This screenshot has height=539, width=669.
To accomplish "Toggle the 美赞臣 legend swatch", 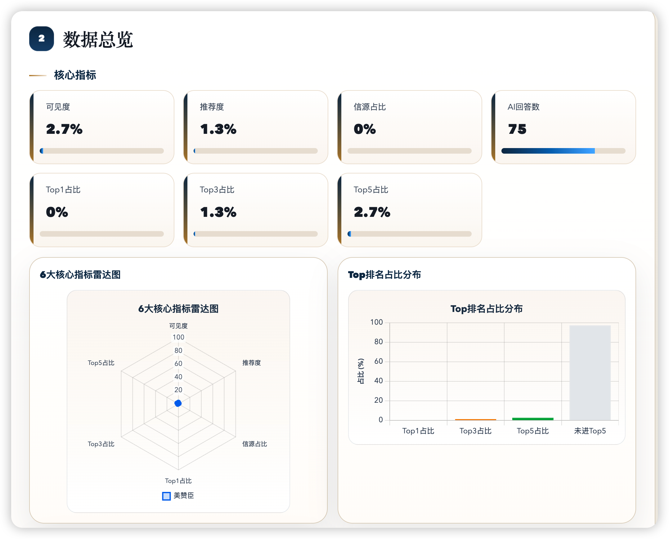I will [x=166, y=496].
